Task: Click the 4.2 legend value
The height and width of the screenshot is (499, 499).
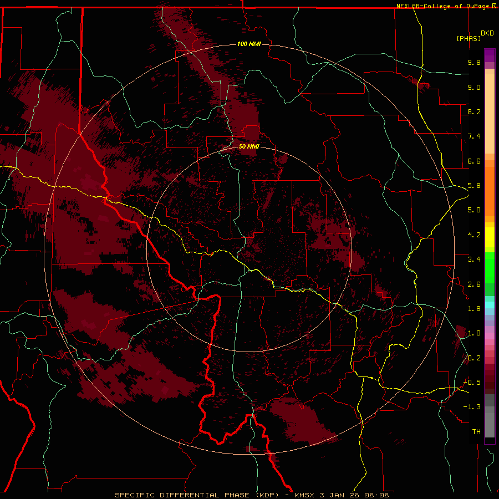Action: [x=474, y=235]
